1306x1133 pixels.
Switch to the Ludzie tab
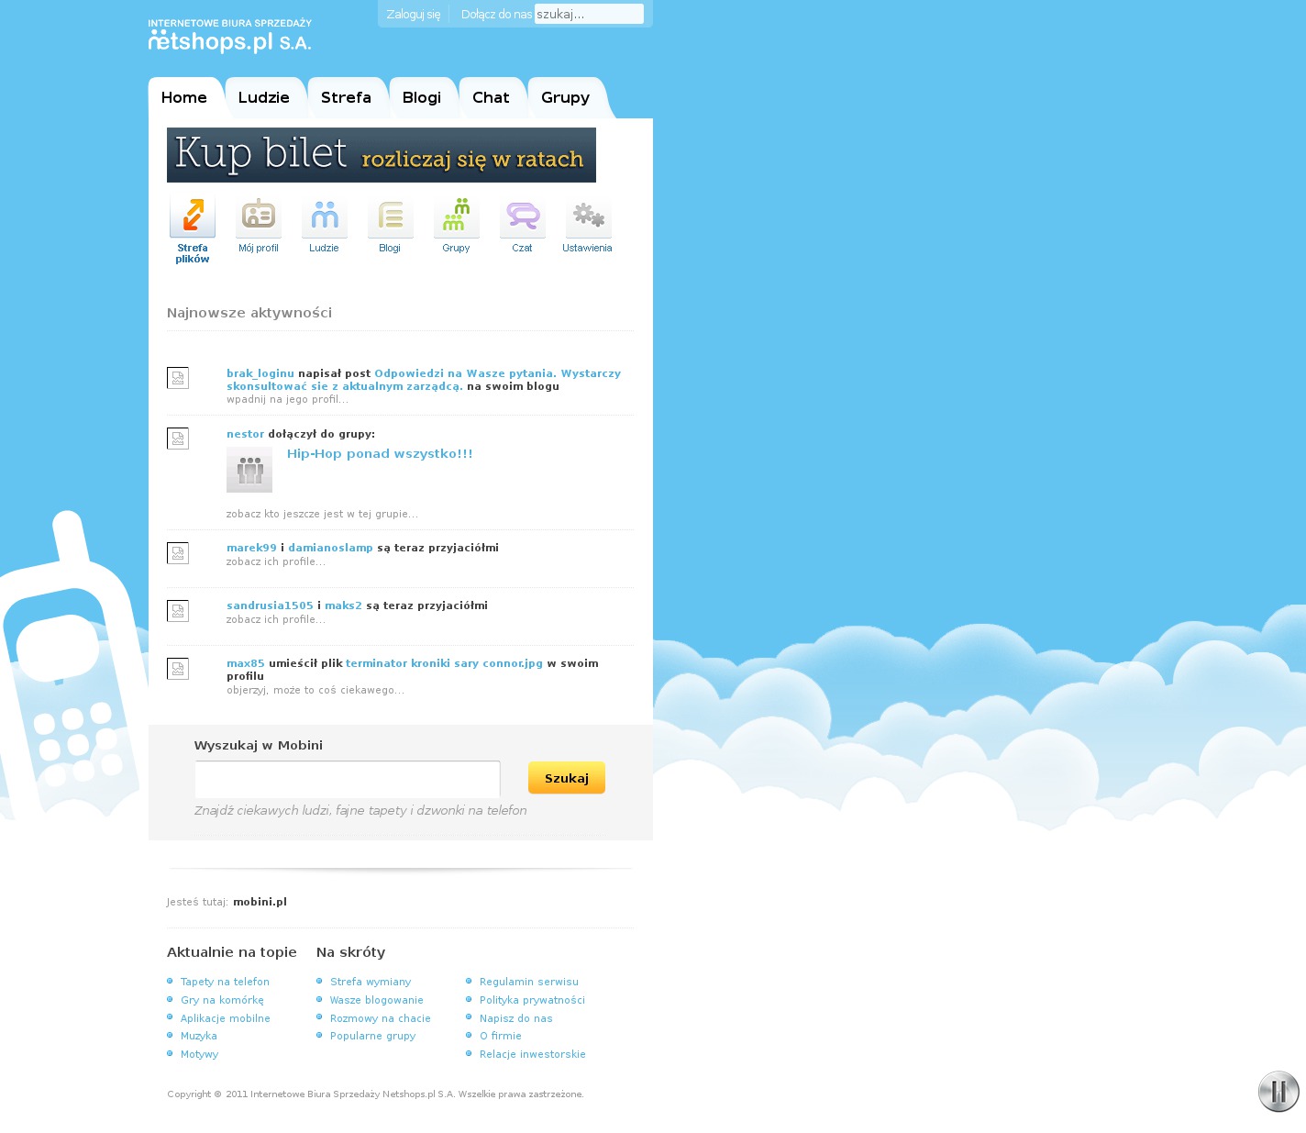(264, 98)
